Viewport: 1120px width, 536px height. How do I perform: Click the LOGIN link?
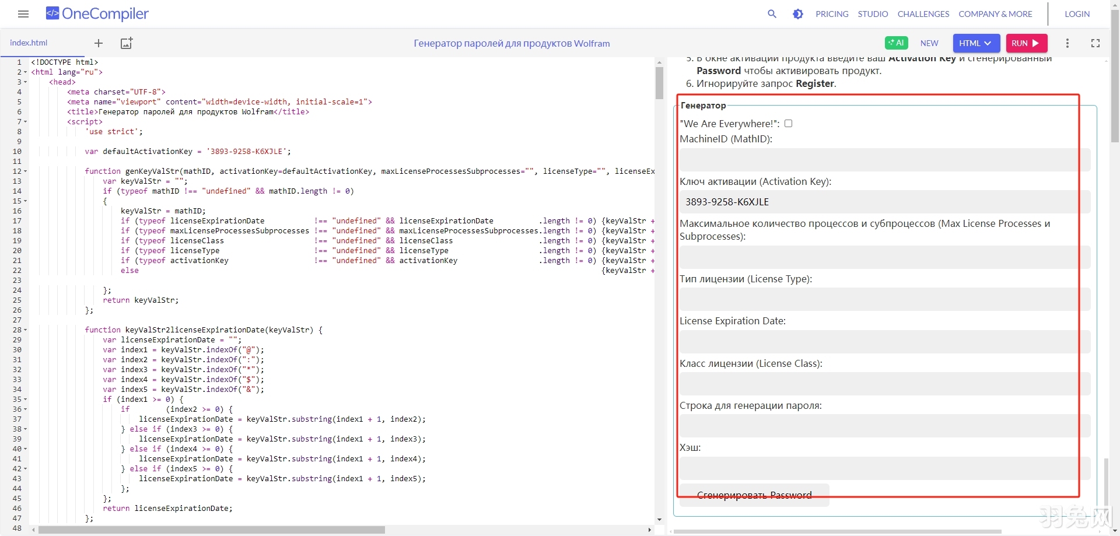[x=1077, y=13]
